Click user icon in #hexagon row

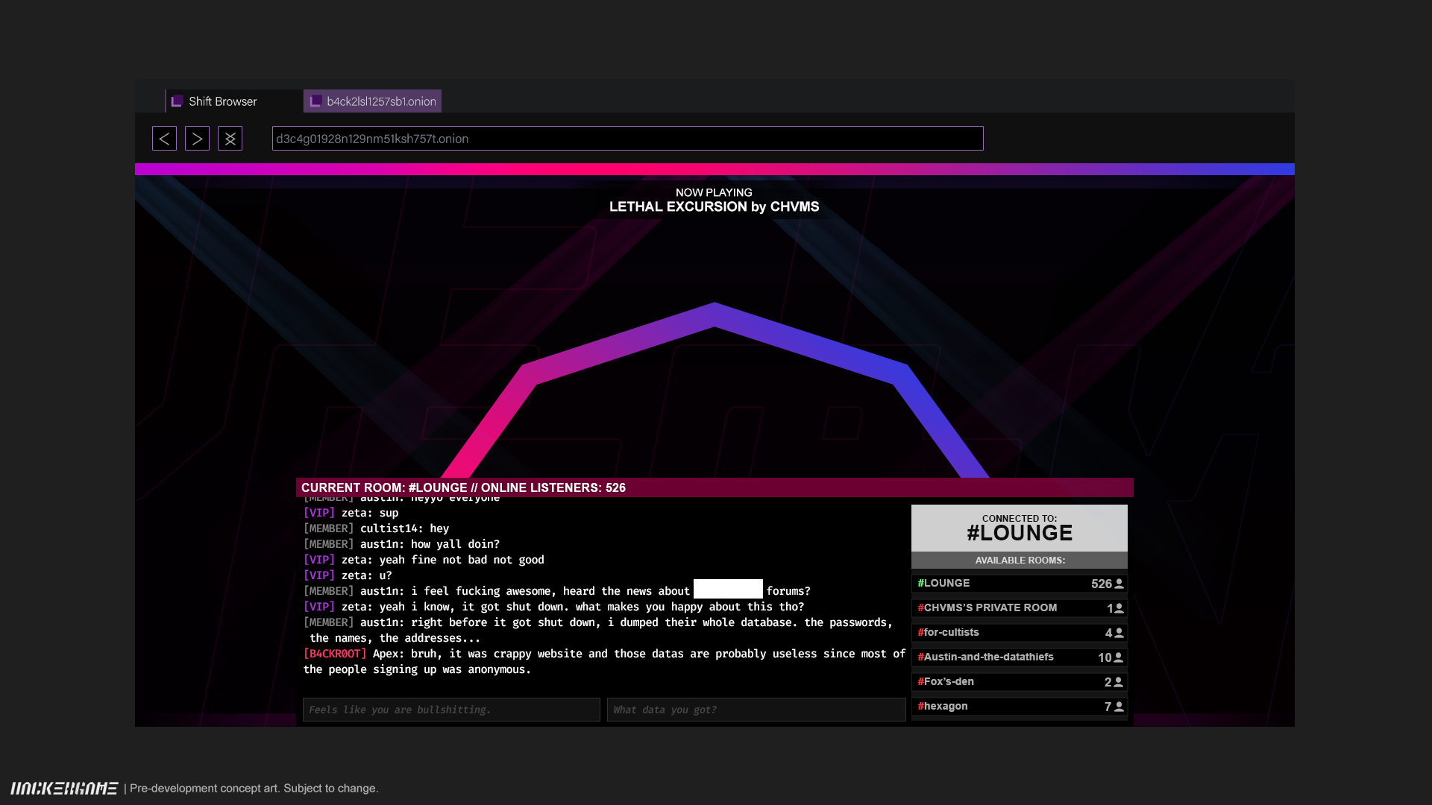coord(1119,707)
